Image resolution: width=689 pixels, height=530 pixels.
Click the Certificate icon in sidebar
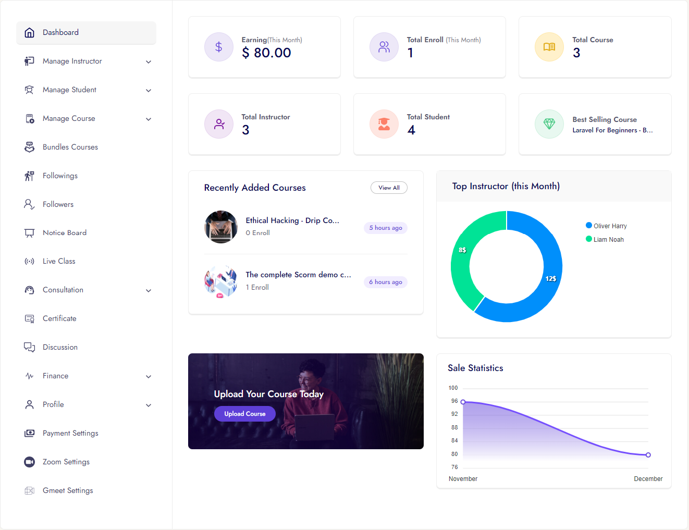pyautogui.click(x=30, y=319)
